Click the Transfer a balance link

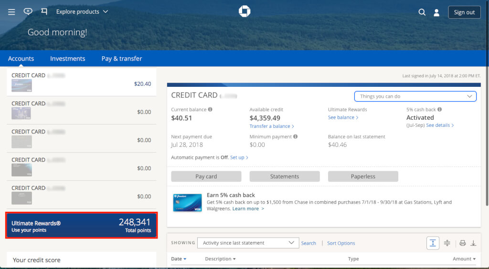pyautogui.click(x=272, y=126)
